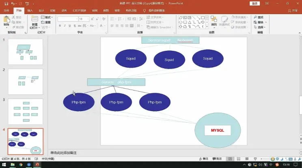Image resolution: width=302 pixels, height=168 pixels.
Task: Align text right
Action: pyautogui.click(x=122, y=26)
